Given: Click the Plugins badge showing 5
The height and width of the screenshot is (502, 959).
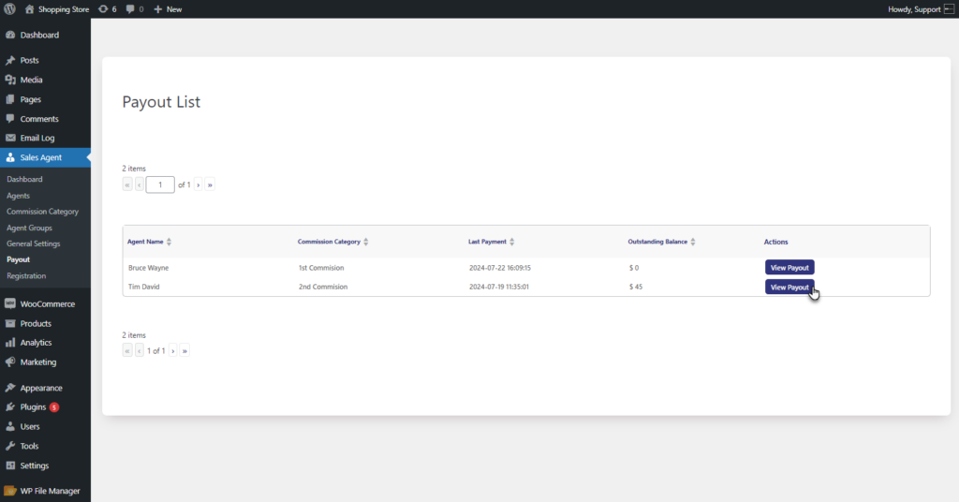Looking at the screenshot, I should (x=54, y=407).
